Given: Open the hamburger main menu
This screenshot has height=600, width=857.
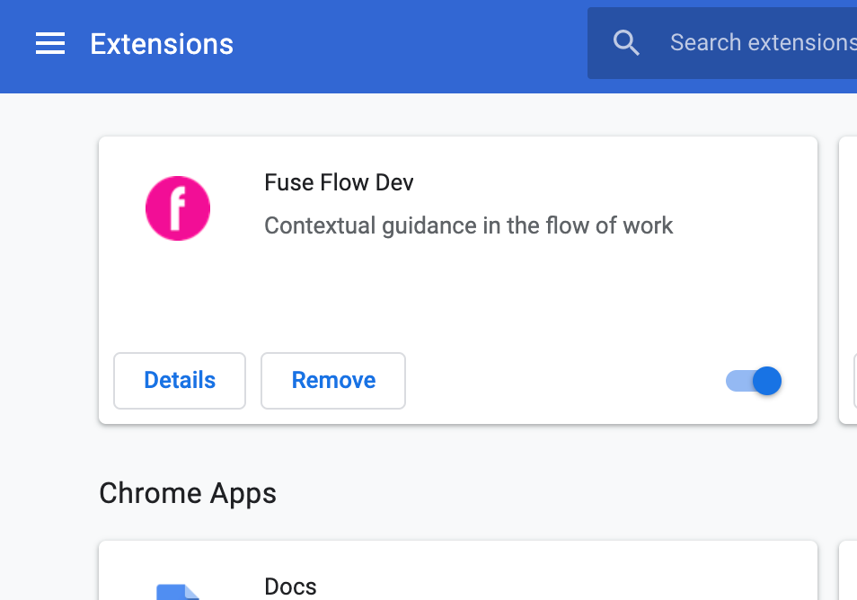Looking at the screenshot, I should [x=50, y=43].
